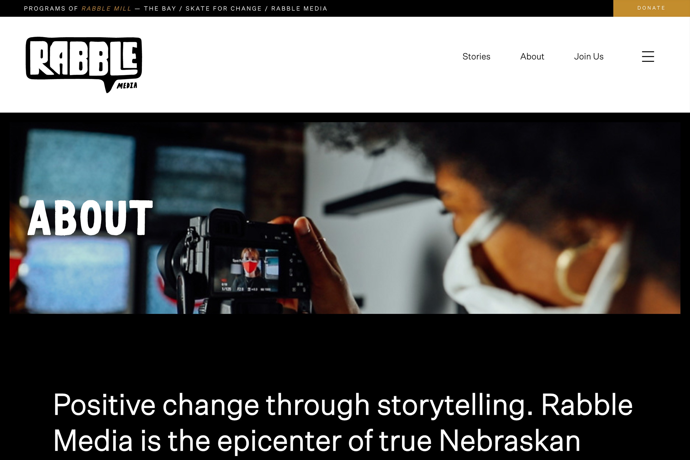Image resolution: width=690 pixels, height=460 pixels.
Task: Click the Rabble Media top-bar link
Action: [x=299, y=9]
